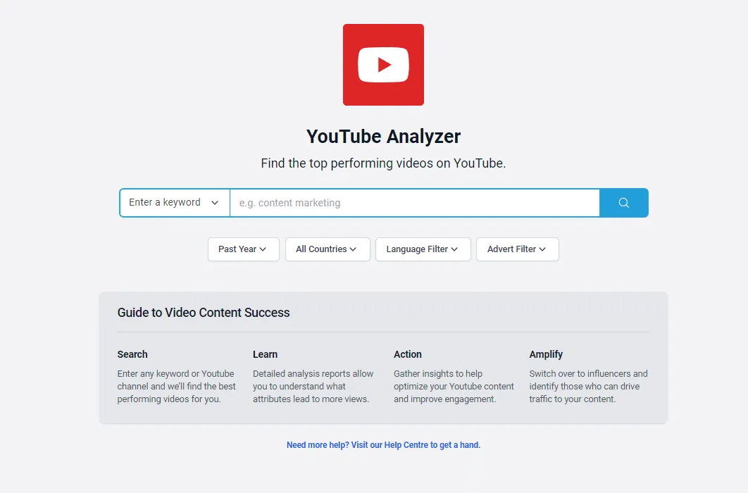Click the red YouTube play button logo

(x=383, y=64)
